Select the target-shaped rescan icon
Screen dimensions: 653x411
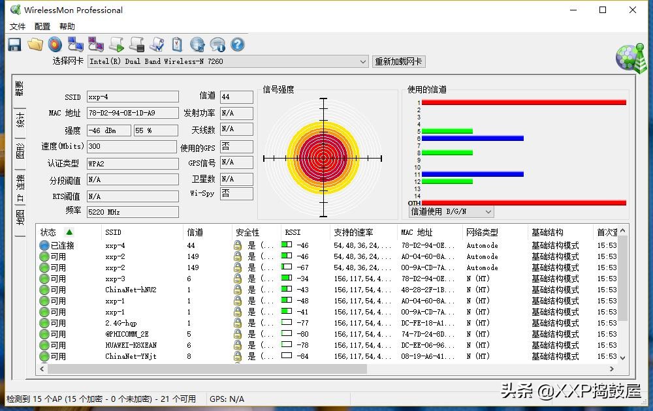click(x=56, y=44)
